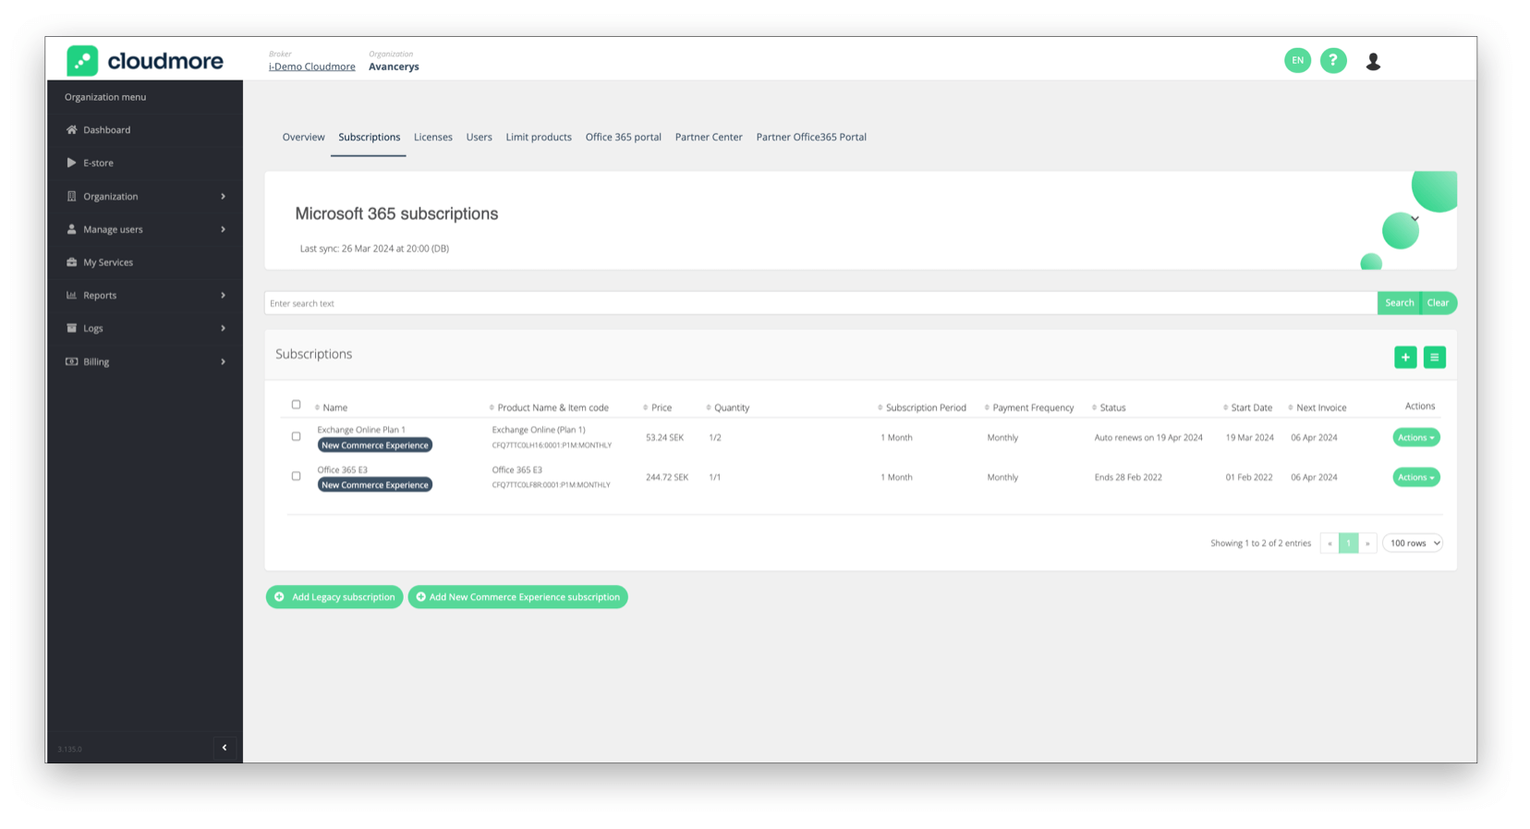Go to pagination page 1
The height and width of the screenshot is (829, 1530).
click(x=1349, y=543)
